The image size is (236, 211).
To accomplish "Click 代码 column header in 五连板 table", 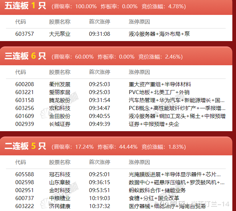I will tap(21, 22).
